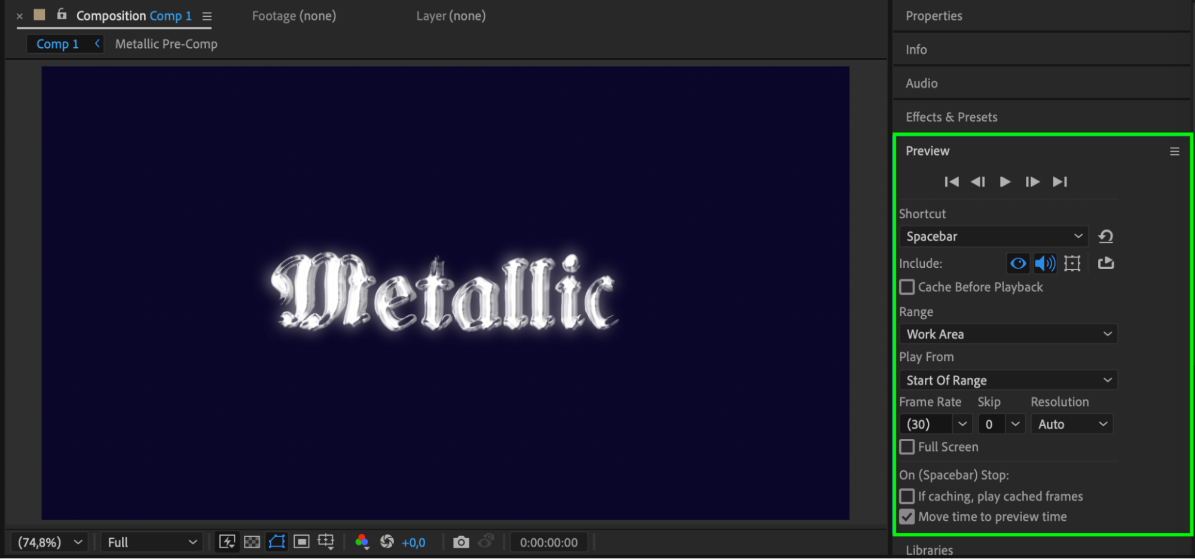
Task: Navigate to Metallic Pre-Comp breadcrumb
Action: (166, 44)
